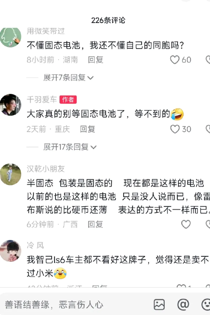Screen dimensions: 210x315
Task: Tap the @ mention icon
Action: (x=183, y=305)
